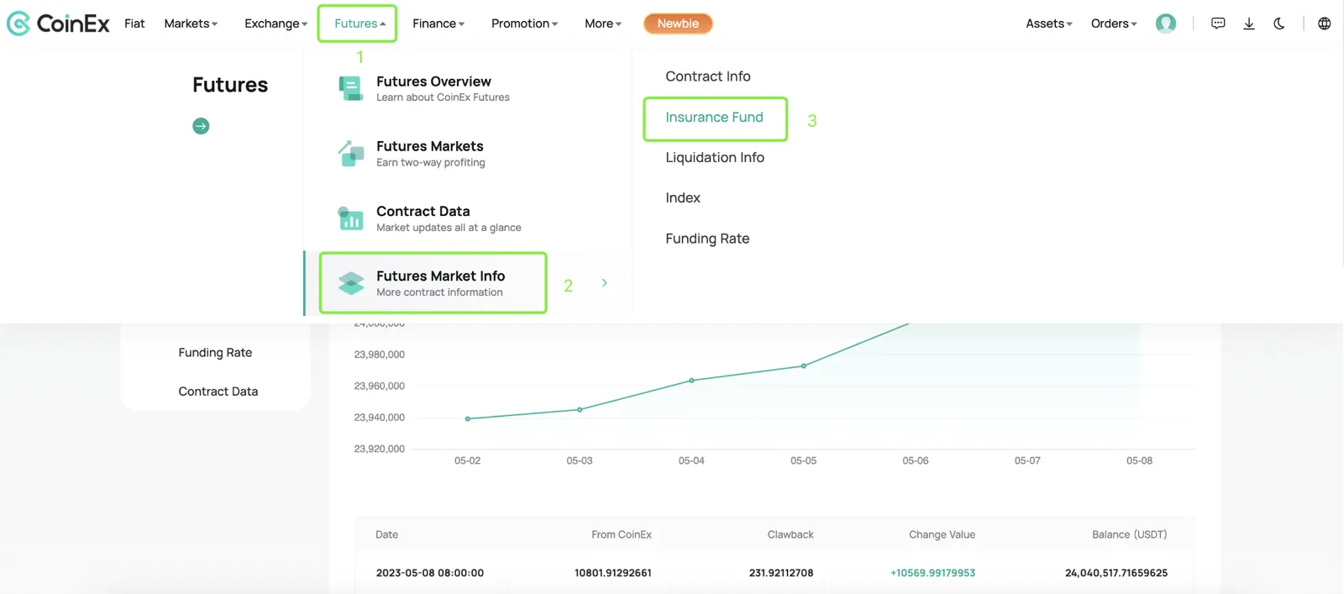The width and height of the screenshot is (1344, 594).
Task: Click change value +10569.99179953
Action: (x=932, y=573)
